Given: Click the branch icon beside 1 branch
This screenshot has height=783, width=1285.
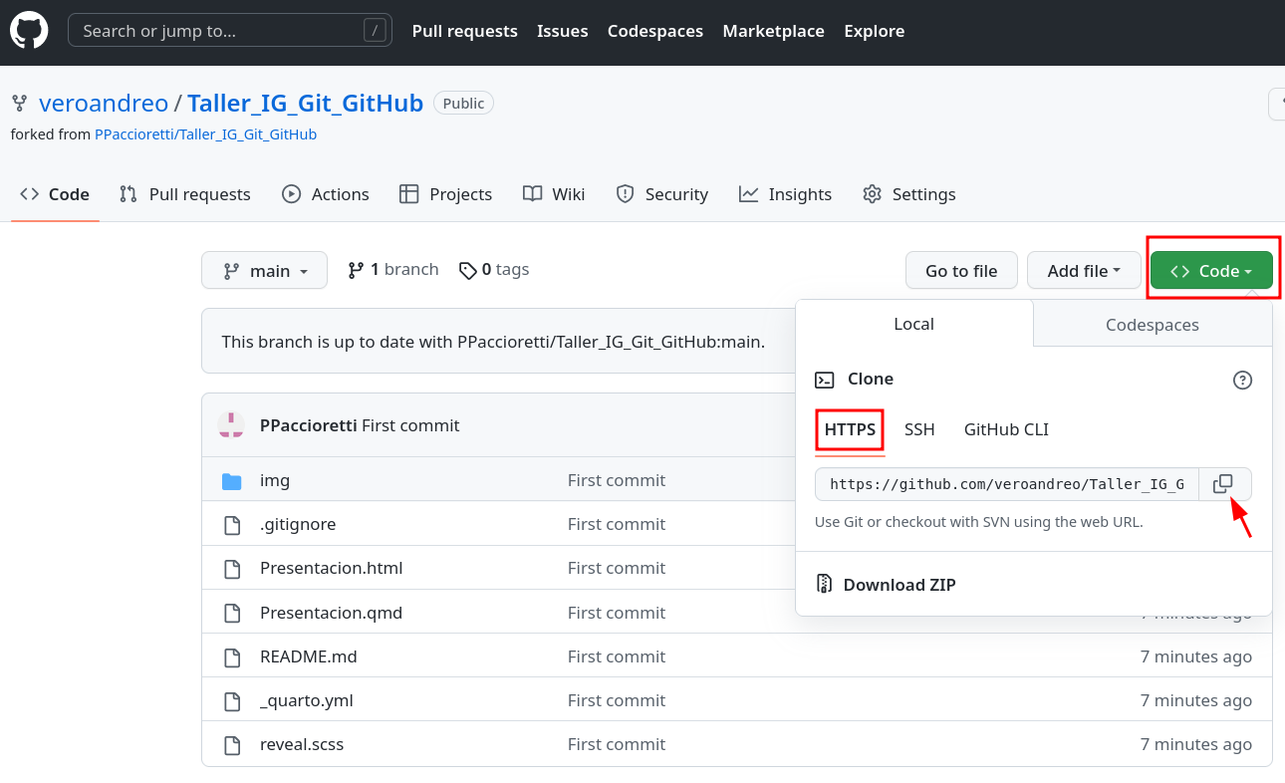Looking at the screenshot, I should click(x=356, y=270).
